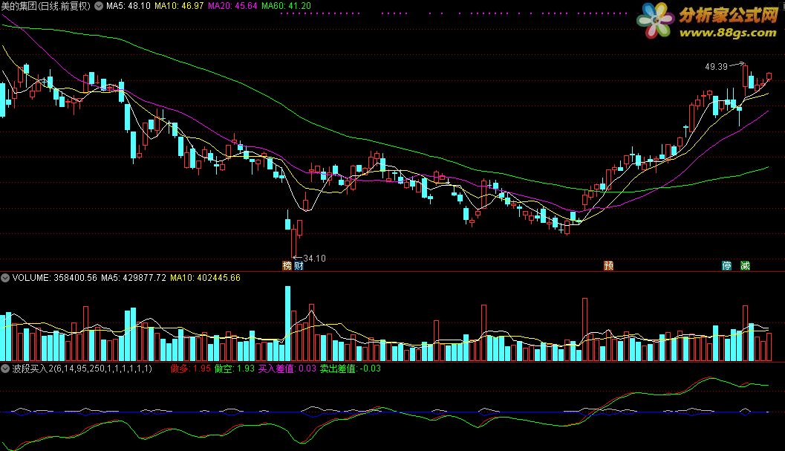Click the 卖出差值: -0.03 value
The width and height of the screenshot is (785, 451).
(351, 369)
